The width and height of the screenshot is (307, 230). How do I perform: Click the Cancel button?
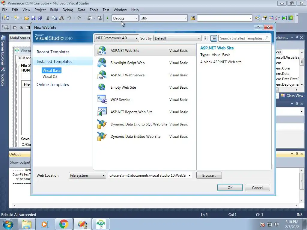257,187
